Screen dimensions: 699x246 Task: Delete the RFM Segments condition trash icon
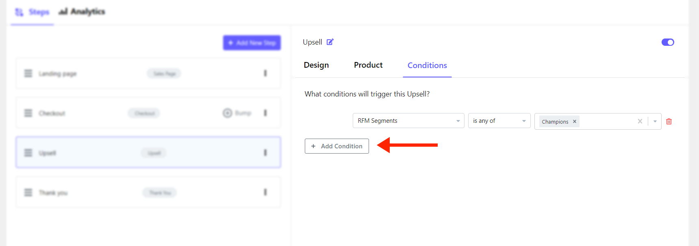pos(669,121)
